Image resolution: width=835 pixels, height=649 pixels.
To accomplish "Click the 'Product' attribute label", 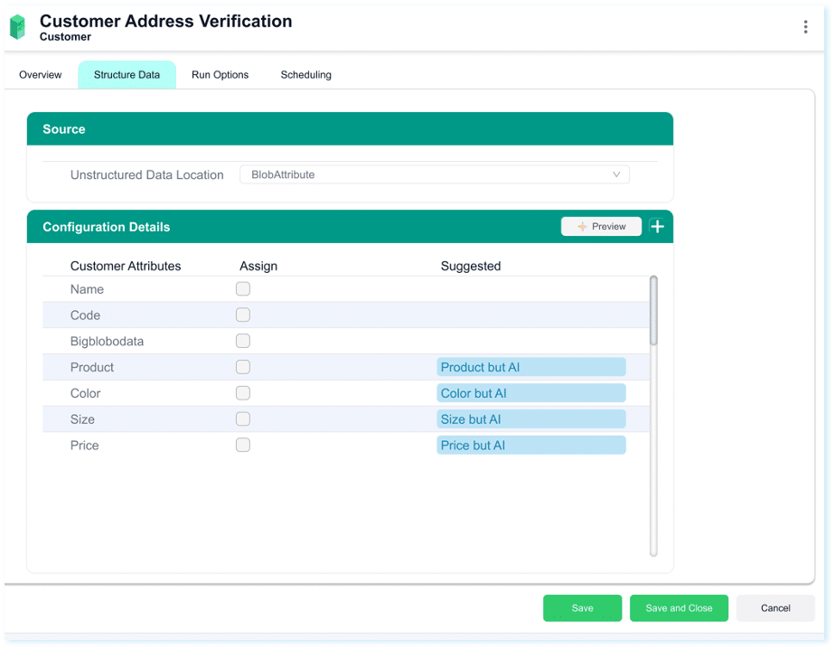I will tap(92, 367).
